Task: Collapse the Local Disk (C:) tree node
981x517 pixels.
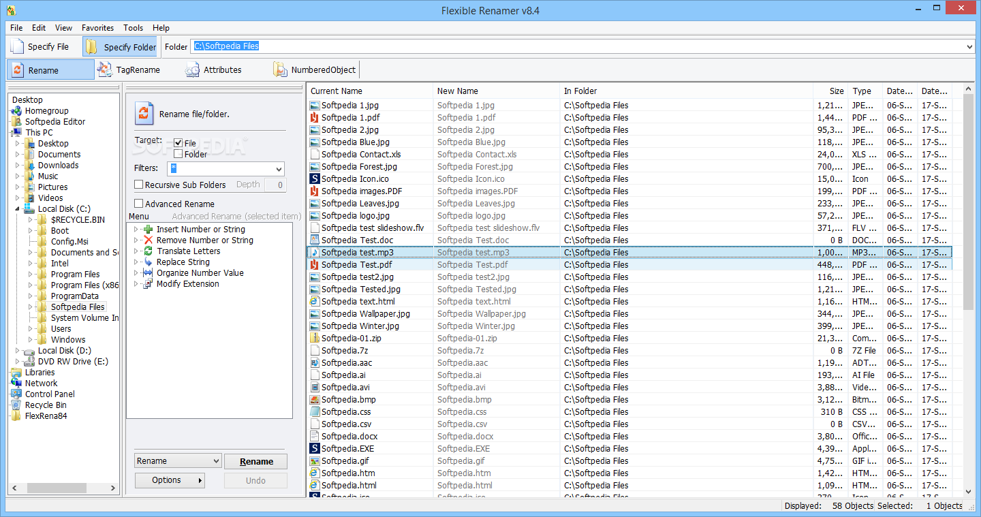Action: (x=18, y=209)
